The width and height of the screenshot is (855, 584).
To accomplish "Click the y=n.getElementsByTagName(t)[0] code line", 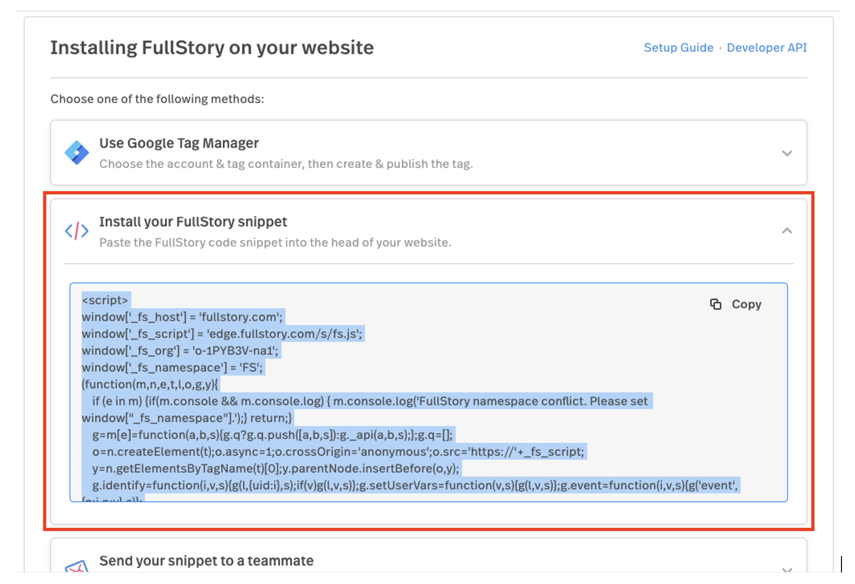I will tap(275, 469).
